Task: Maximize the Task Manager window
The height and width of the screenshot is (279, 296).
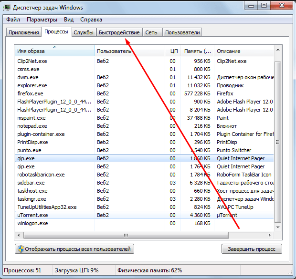Action: pos(264,5)
